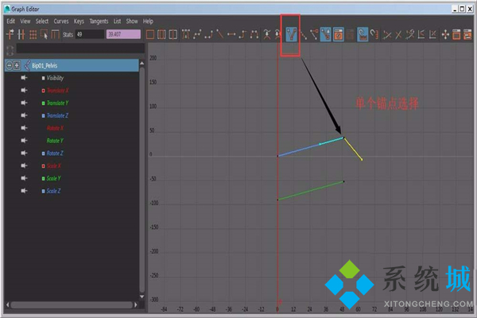Toggle Time Snap on/off
The width and height of the screenshot is (477, 318).
point(363,34)
